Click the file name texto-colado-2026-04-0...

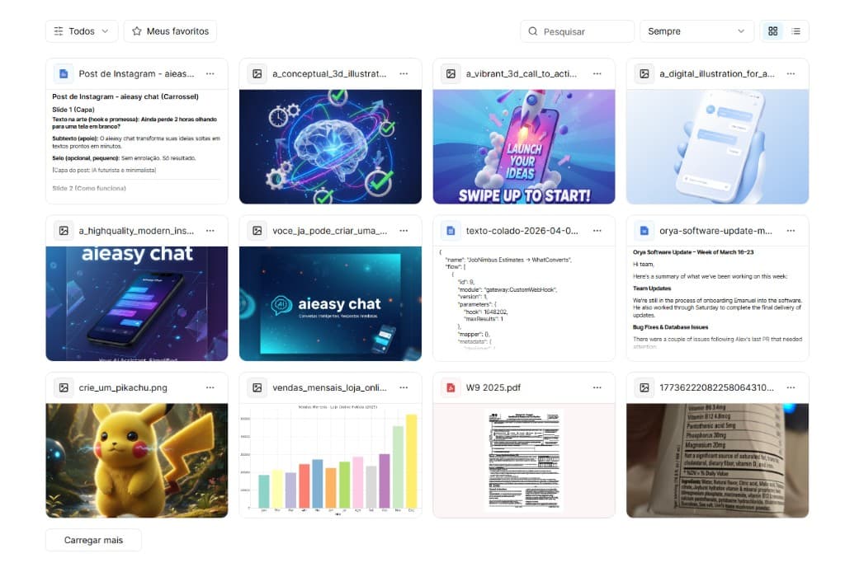pos(522,230)
